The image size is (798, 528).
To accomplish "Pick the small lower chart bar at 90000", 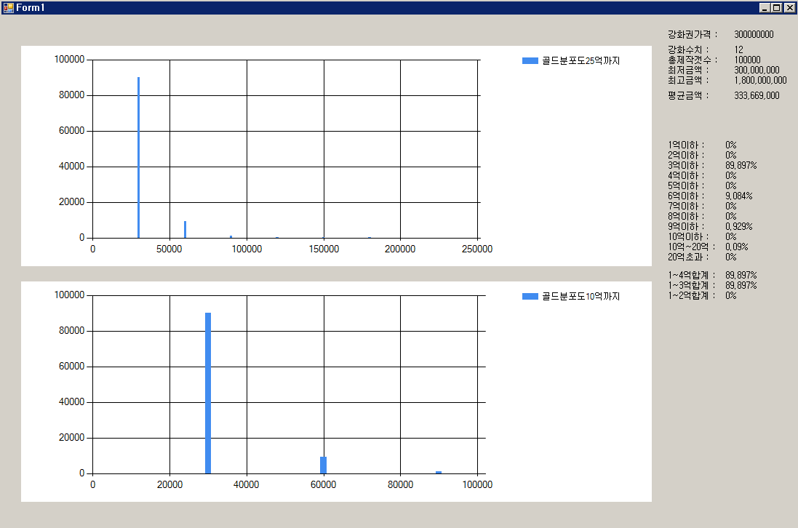I will [x=439, y=472].
